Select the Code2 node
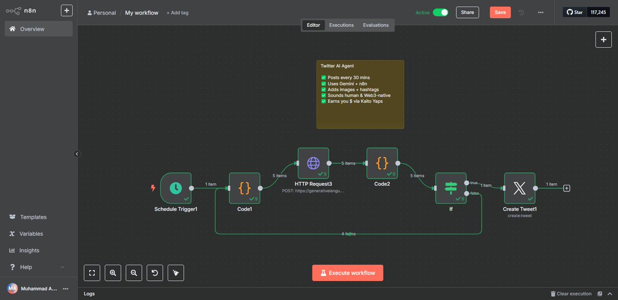The width and height of the screenshot is (618, 300). click(382, 163)
